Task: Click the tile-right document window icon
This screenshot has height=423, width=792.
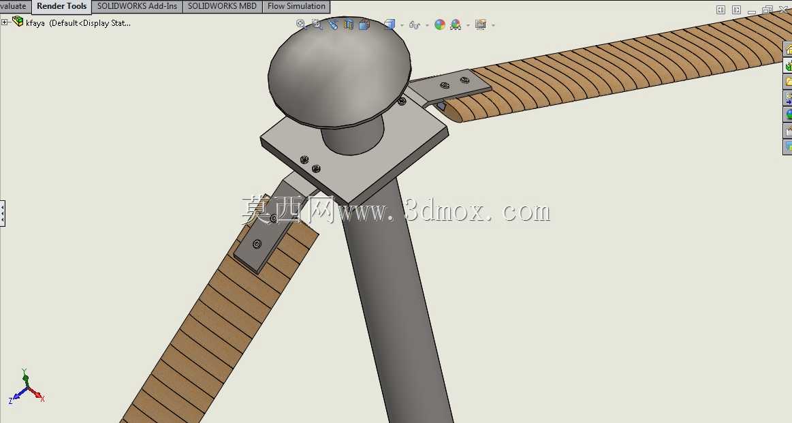Action: click(x=736, y=10)
